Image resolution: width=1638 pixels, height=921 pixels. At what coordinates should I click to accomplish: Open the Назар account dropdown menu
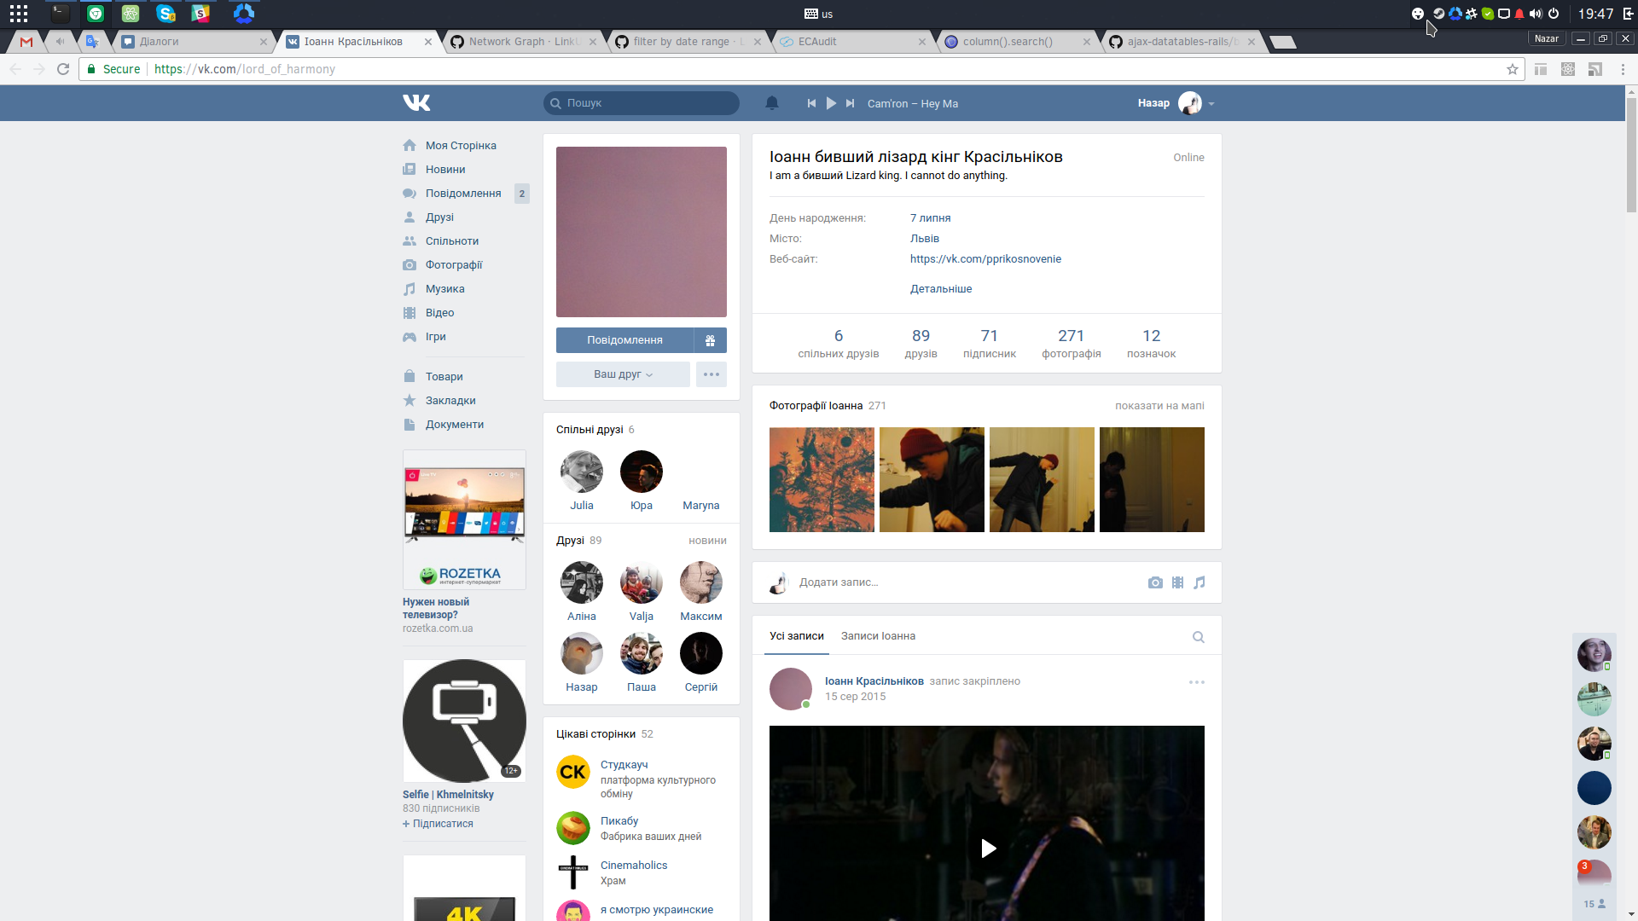pos(1176,103)
